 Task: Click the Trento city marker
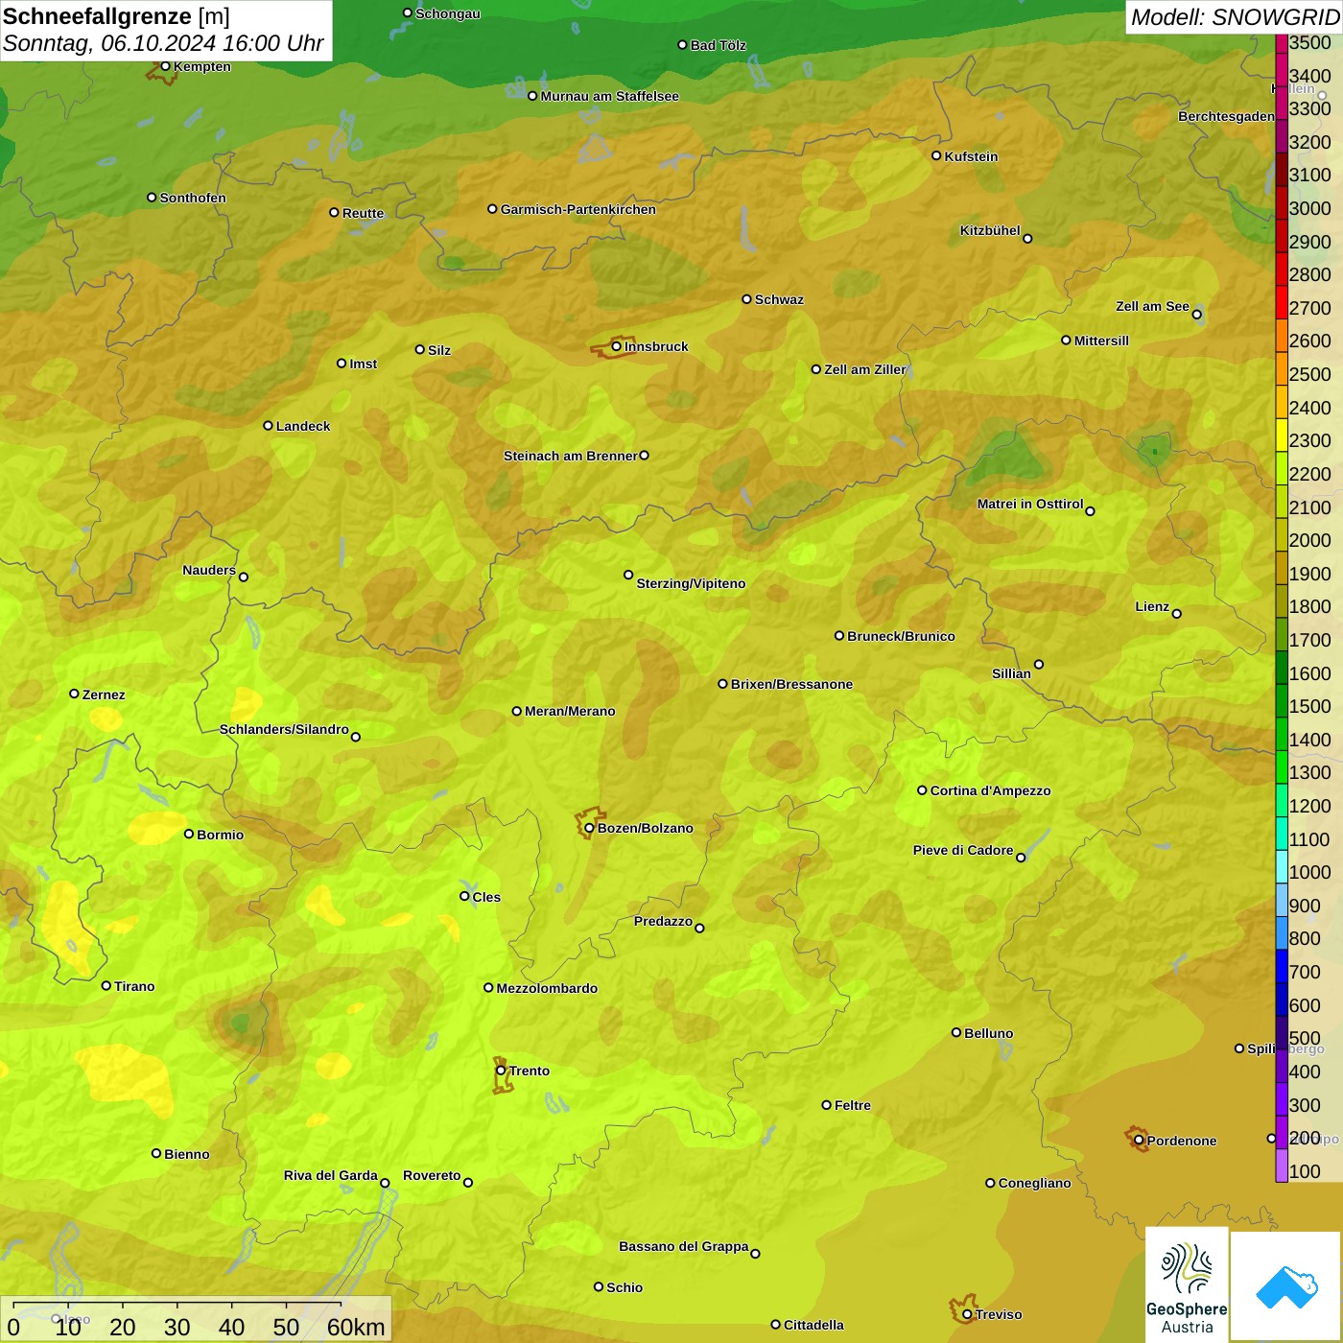coord(501,1071)
